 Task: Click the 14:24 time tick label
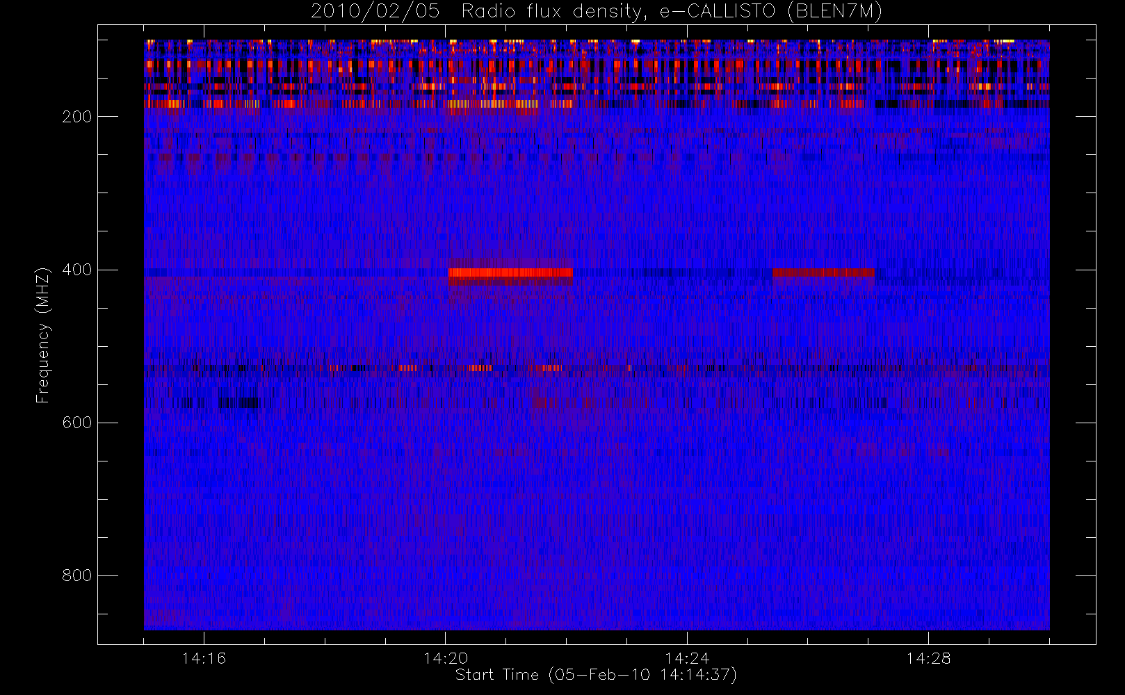coord(687,658)
